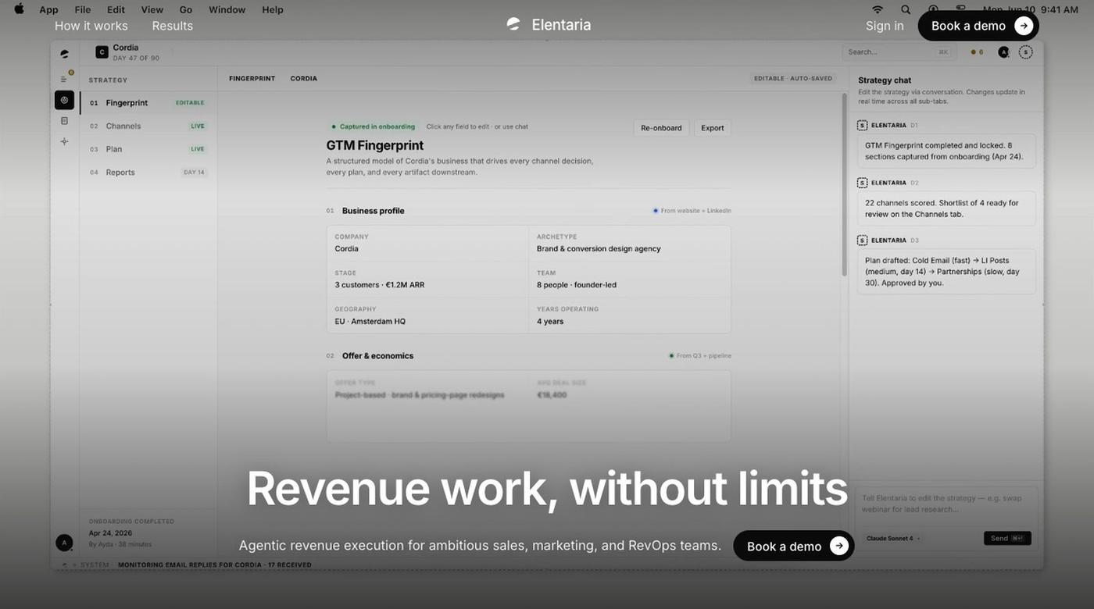Edit the Archetype field value

point(630,243)
